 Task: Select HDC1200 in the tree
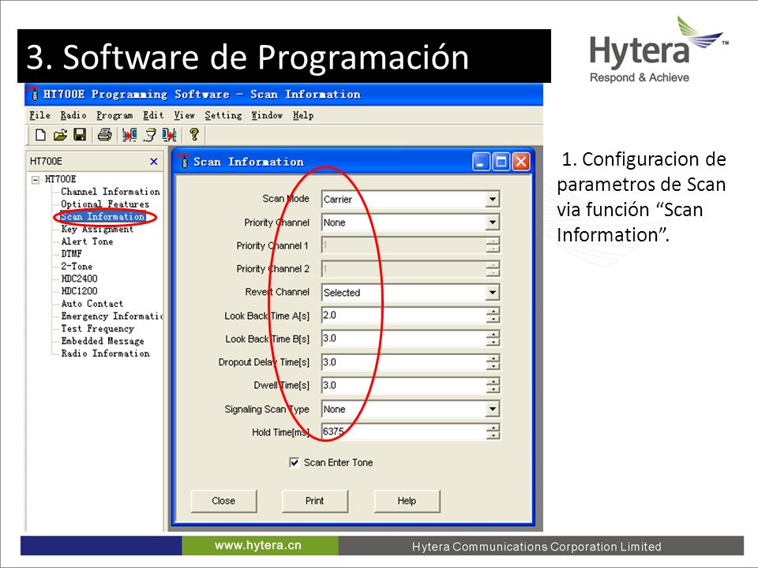(79, 291)
